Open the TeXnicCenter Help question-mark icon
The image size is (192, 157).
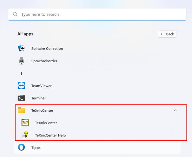point(25,135)
